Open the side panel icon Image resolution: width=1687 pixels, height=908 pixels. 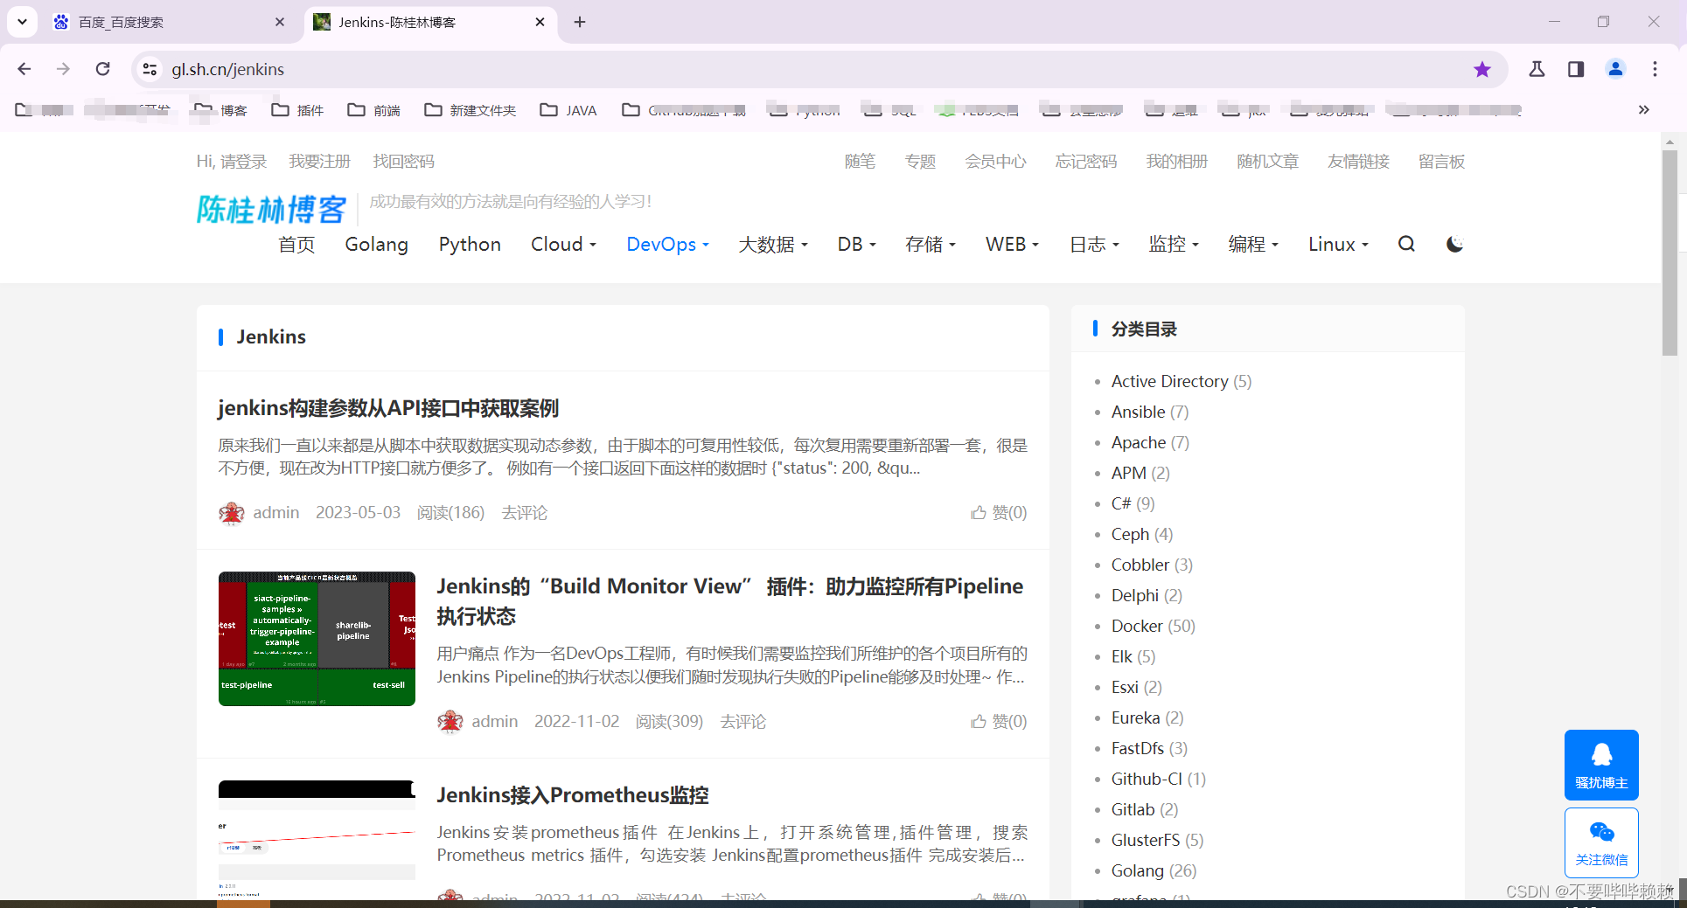1576,69
